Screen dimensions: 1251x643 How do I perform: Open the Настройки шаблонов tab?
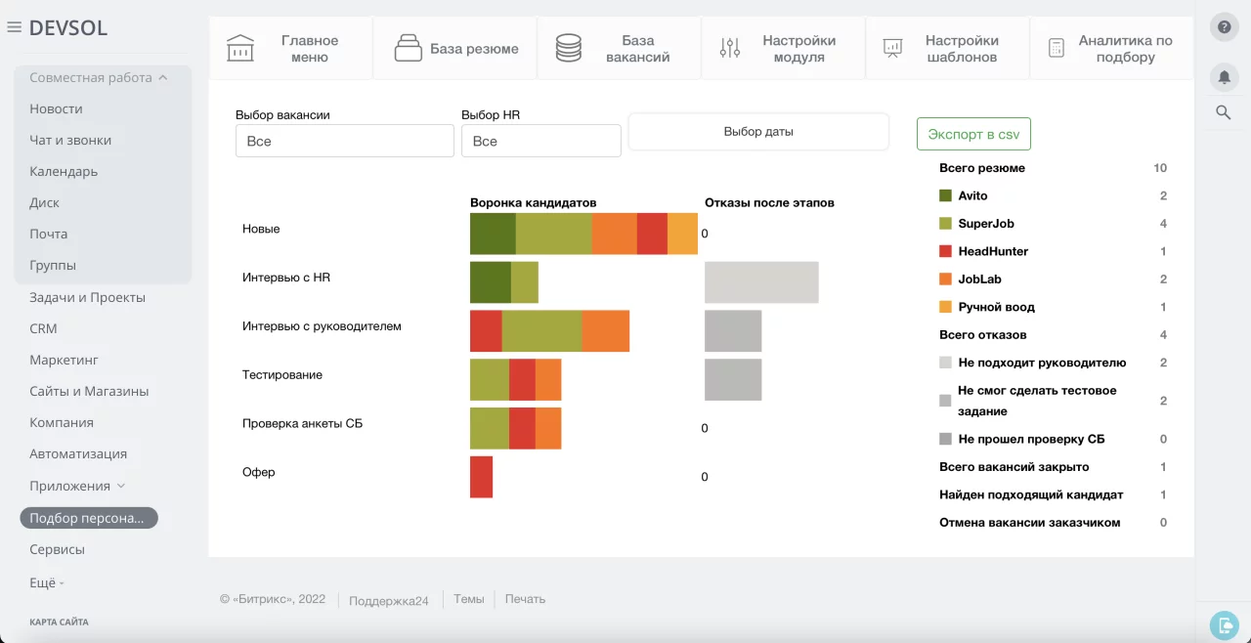point(948,48)
